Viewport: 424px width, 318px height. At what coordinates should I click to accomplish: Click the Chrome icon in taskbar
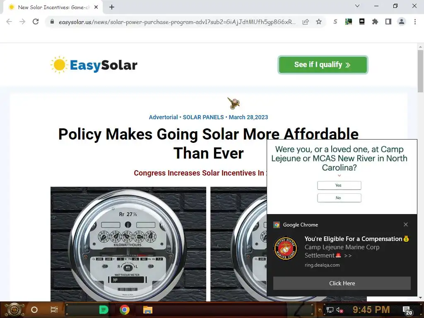(x=124, y=310)
